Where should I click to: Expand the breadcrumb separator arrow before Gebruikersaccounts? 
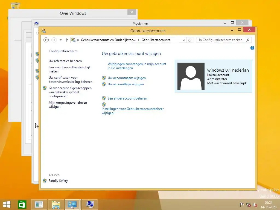tap(139, 40)
